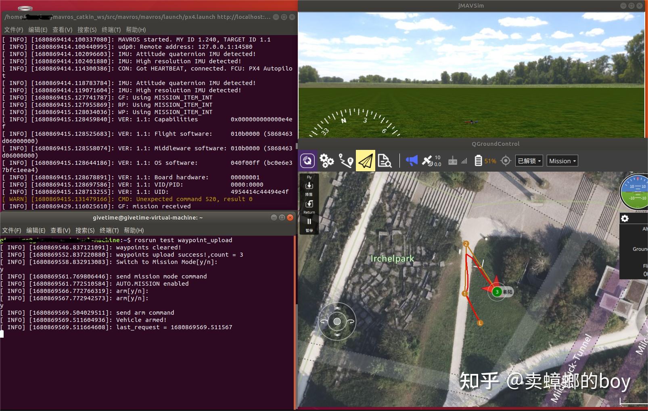Viewport: 648px width, 411px height.
Task: Open 编辑(E) menu in lower terminal
Action: tap(36, 230)
